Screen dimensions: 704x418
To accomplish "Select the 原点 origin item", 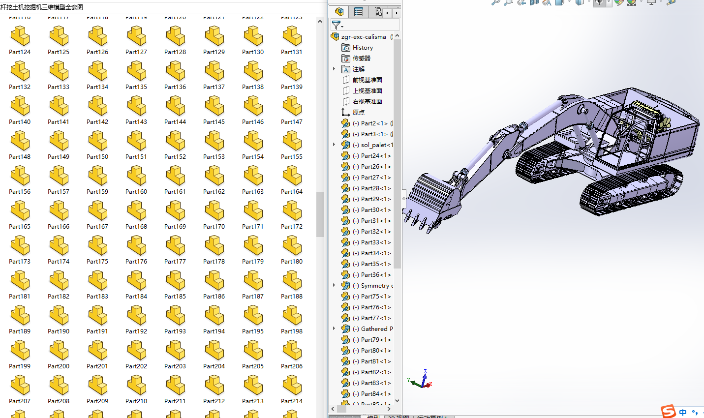I will click(x=358, y=113).
